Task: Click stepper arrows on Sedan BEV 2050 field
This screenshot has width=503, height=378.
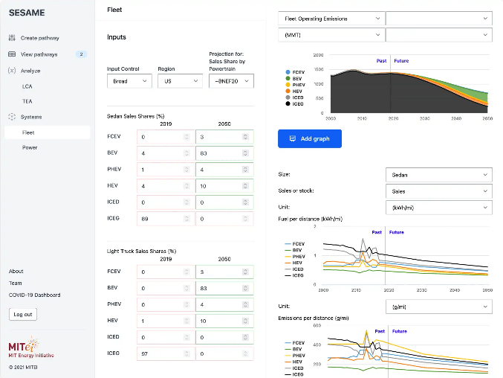Action: (246, 153)
